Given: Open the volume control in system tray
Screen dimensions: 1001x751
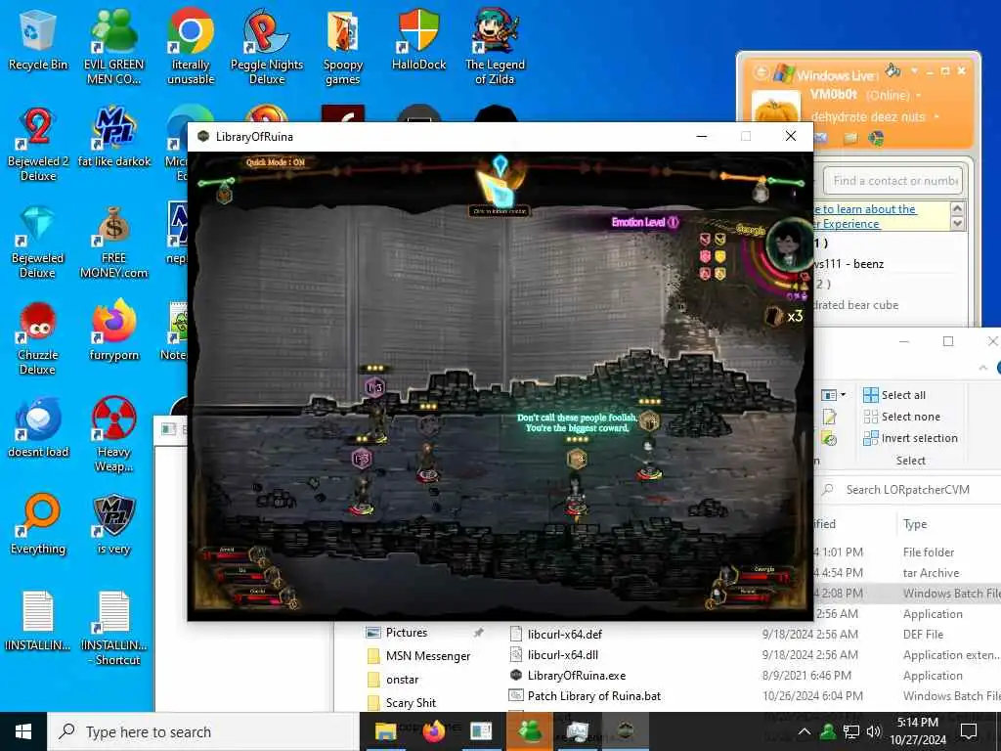Looking at the screenshot, I should point(874,731).
